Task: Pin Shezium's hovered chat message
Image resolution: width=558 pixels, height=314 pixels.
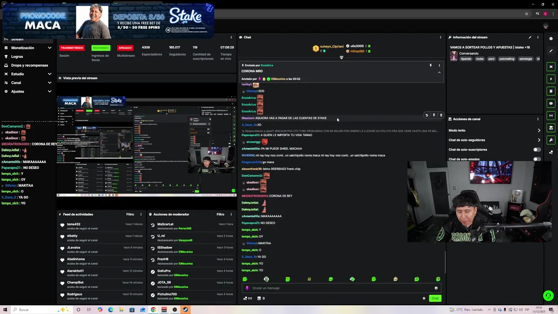Action: click(434, 116)
